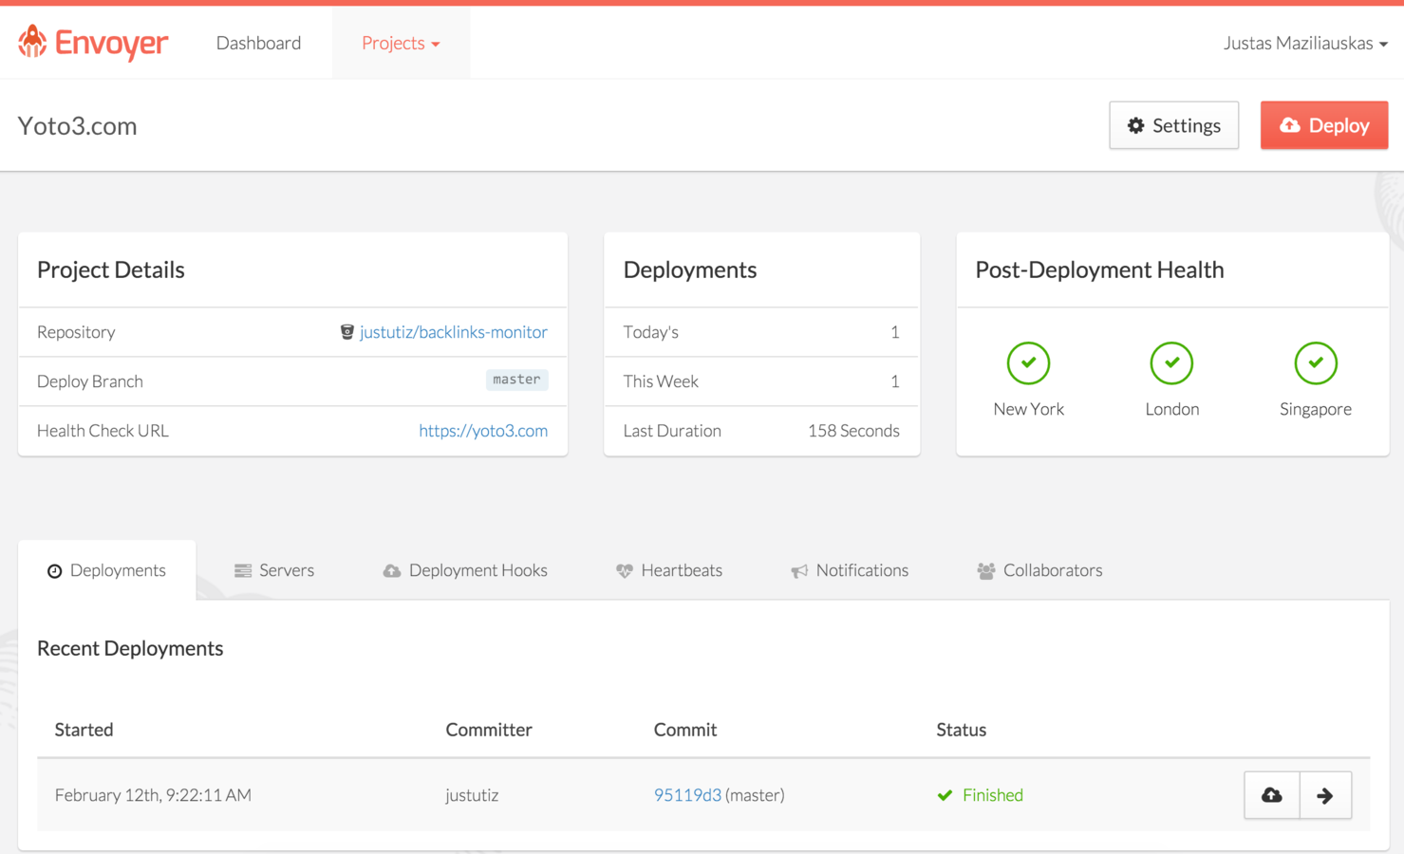Switch to the Servers tab

click(274, 570)
